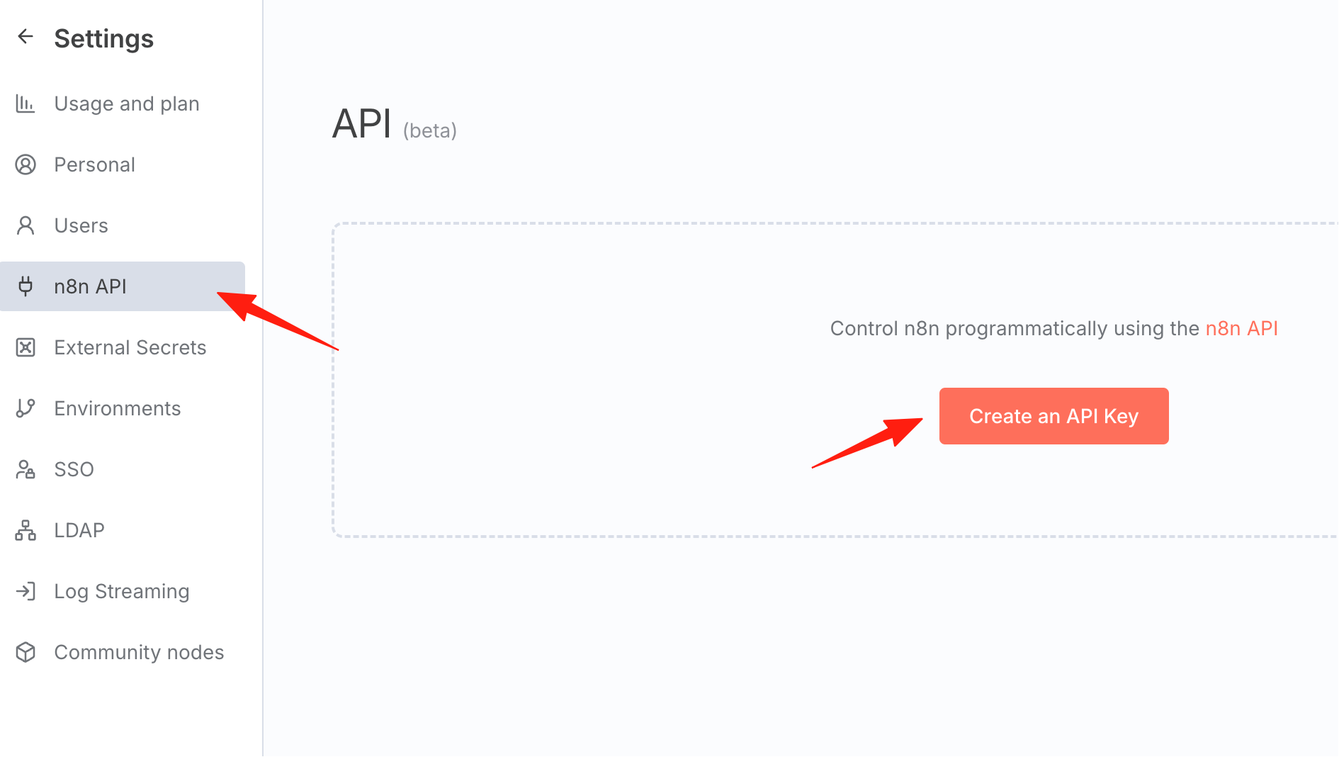
Task: Click the Community nodes cube icon
Action: (26, 652)
